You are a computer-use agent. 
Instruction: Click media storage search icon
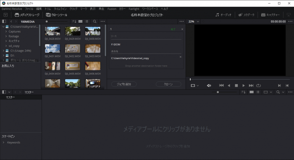pyautogui.click(x=94, y=21)
